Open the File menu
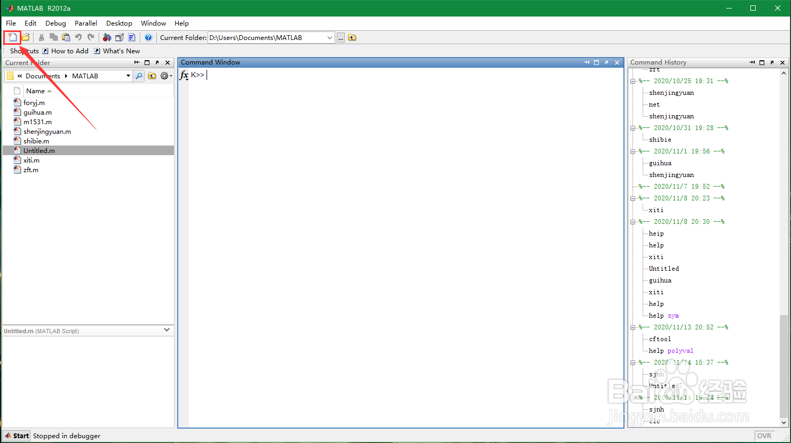 (11, 23)
